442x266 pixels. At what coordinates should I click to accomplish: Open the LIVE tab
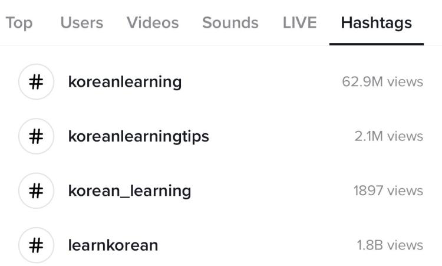click(299, 22)
